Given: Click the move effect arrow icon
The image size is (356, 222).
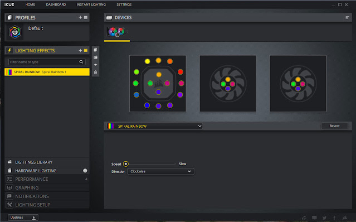Looking at the screenshot, I should tap(95, 65).
